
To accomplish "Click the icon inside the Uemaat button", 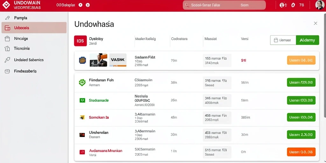I will [276, 40].
